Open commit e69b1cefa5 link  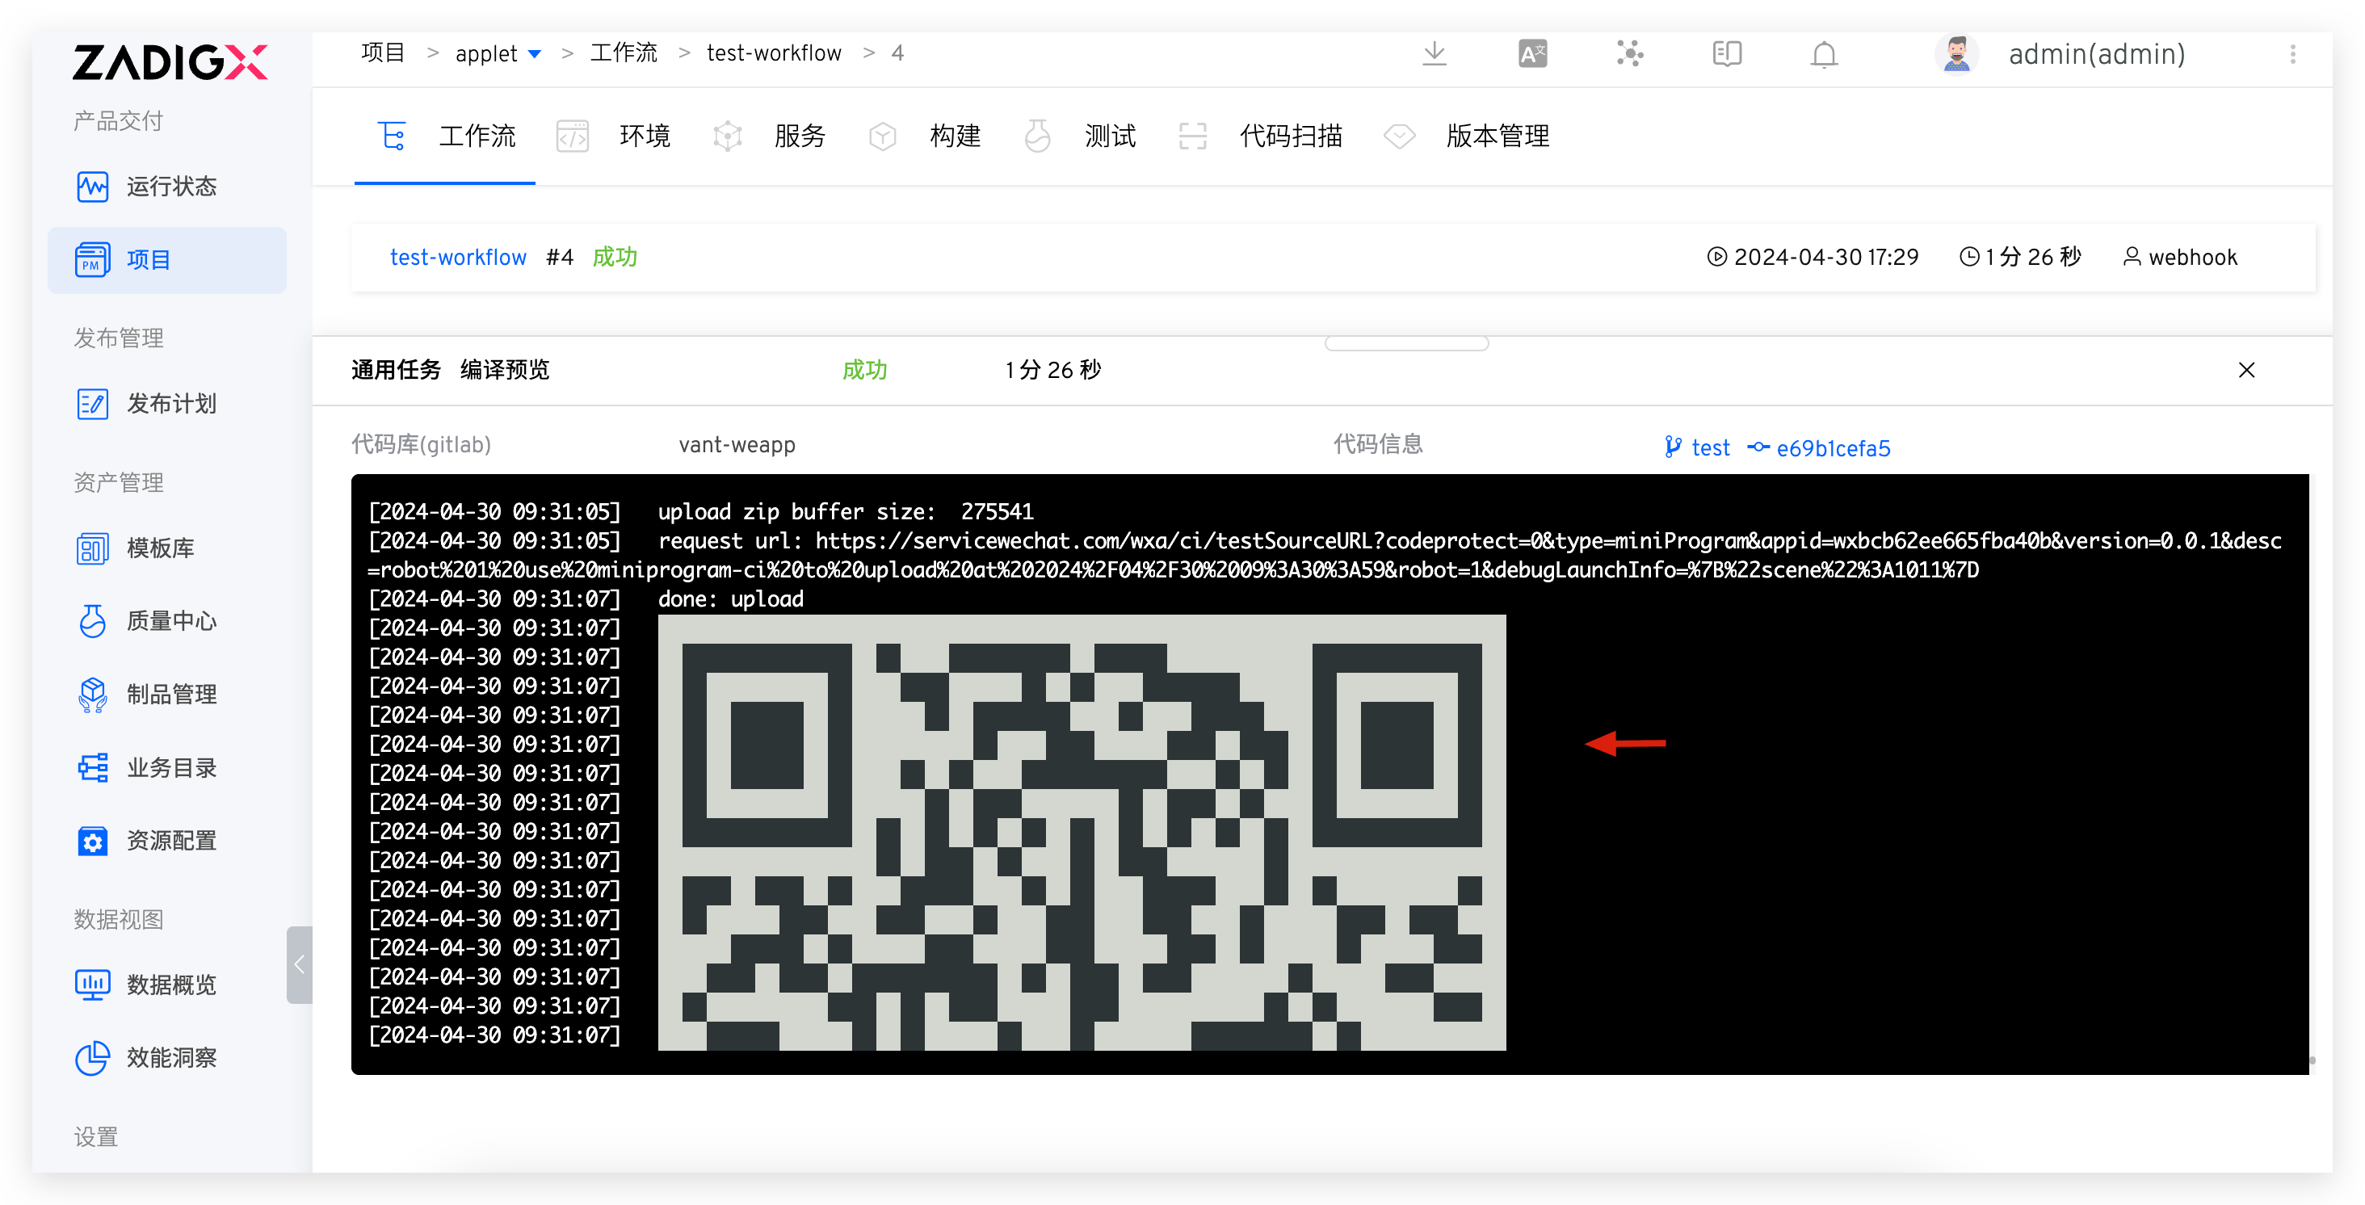tap(1820, 448)
